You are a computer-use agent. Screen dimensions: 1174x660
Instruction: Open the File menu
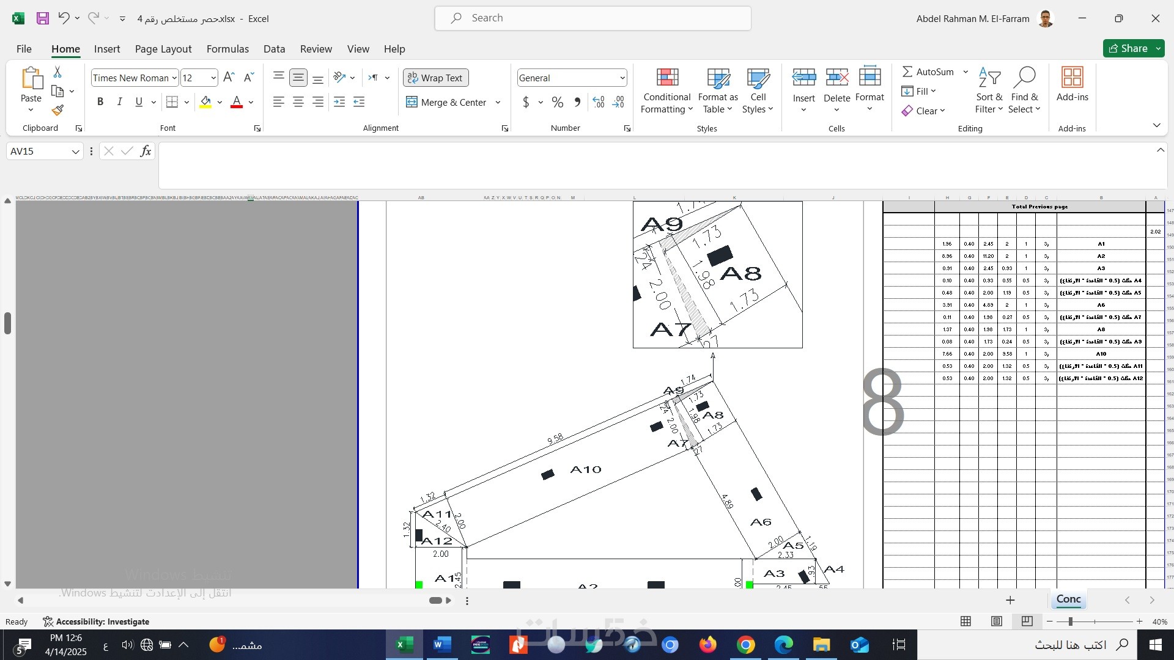point(24,49)
